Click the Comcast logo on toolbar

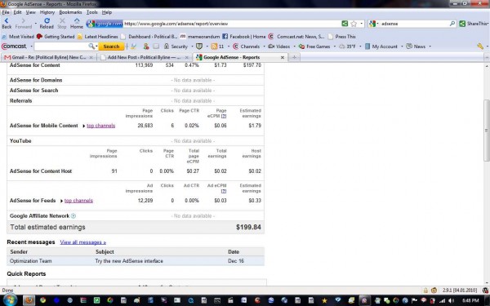(x=14, y=47)
